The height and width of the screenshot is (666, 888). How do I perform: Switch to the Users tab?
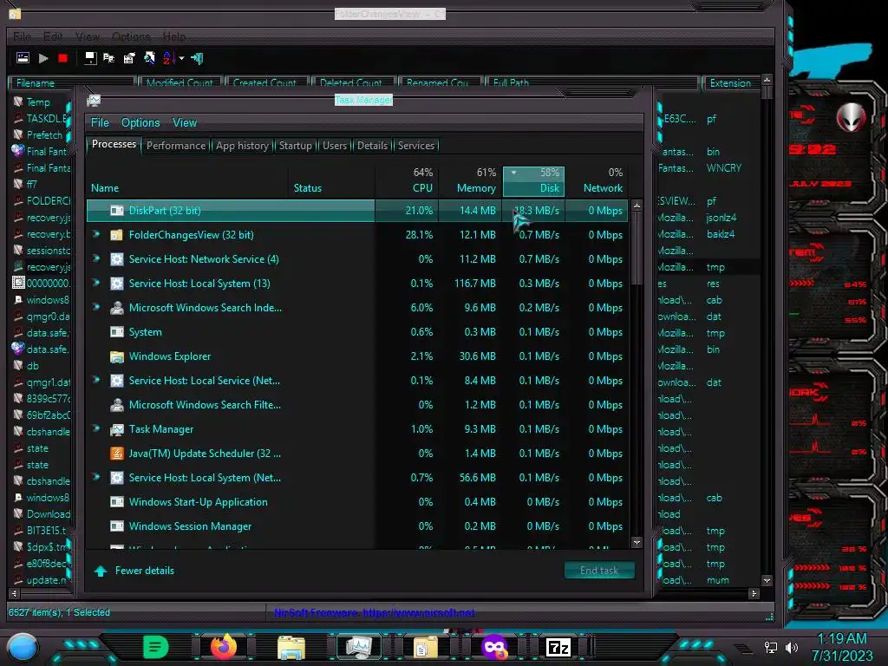(335, 146)
